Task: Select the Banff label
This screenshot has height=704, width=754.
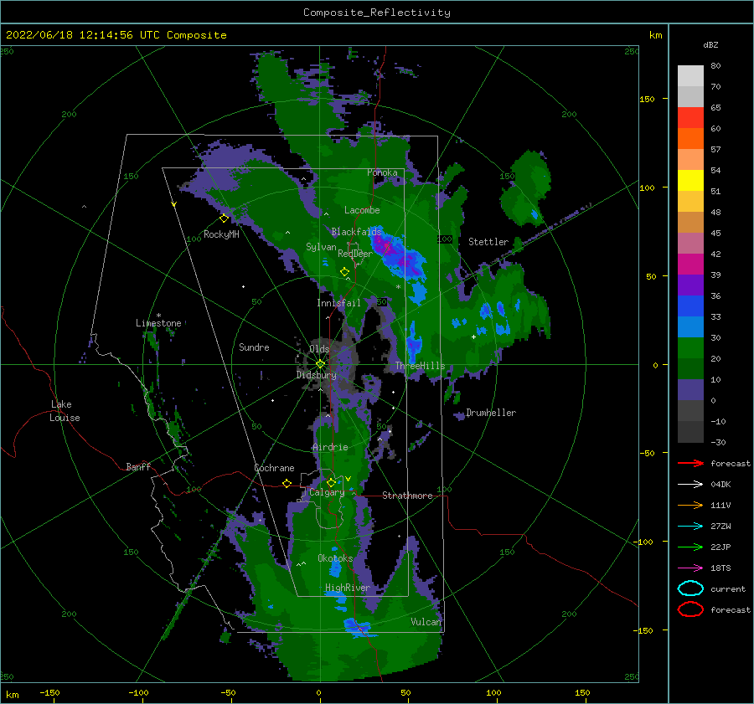Action: click(x=138, y=466)
